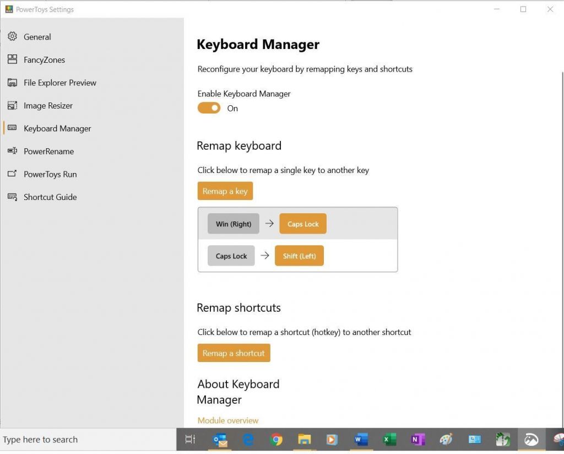Viewport: 564px width, 454px height.
Task: Select the Caps Lock target key entry
Action: pos(302,224)
